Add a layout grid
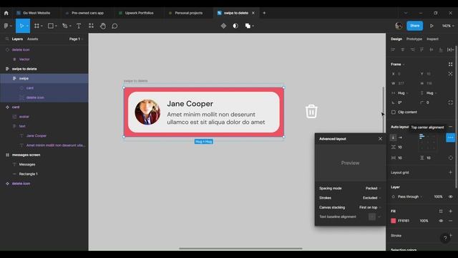 pos(450,172)
